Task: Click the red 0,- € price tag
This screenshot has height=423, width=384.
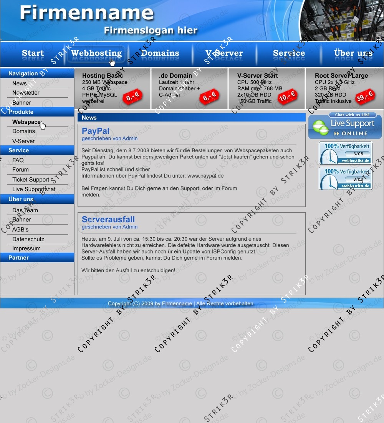Action: [132, 97]
